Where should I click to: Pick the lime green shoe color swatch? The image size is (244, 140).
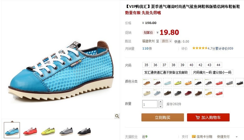[x=178, y=82]
